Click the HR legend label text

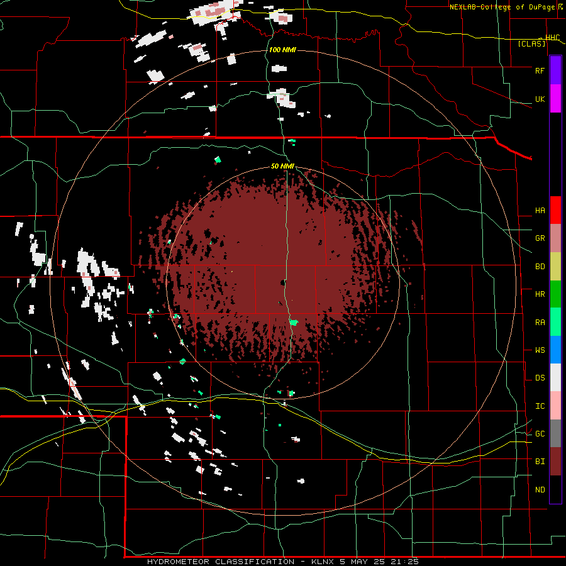[540, 294]
